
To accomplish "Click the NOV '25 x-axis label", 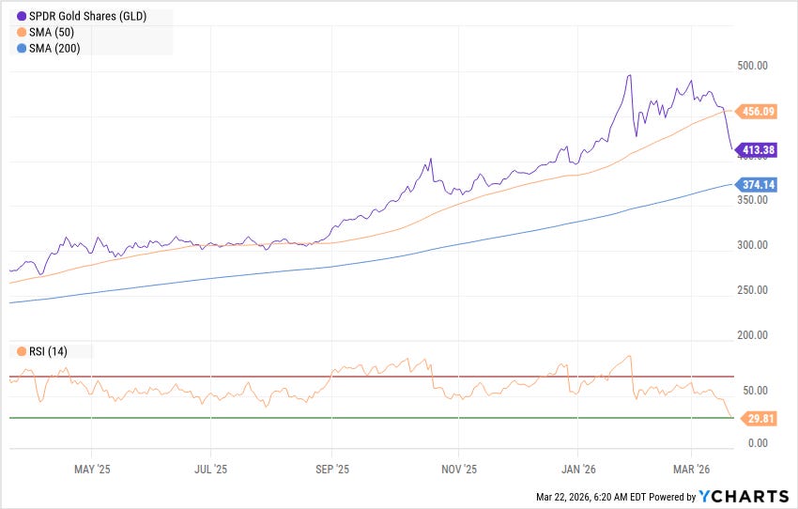I will pos(459,470).
